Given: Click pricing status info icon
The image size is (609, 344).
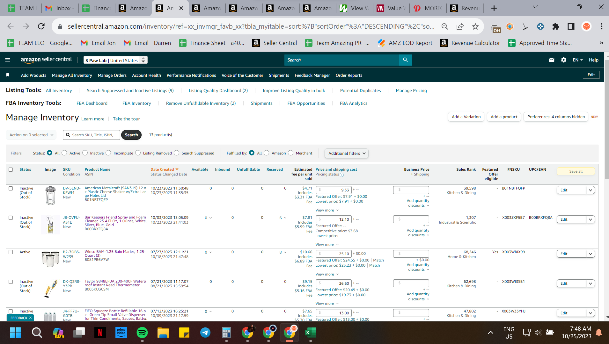Looking at the screenshot, I should (x=342, y=175).
